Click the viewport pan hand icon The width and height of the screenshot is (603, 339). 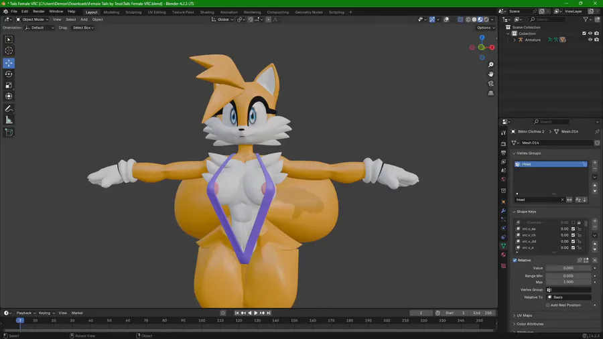(490, 74)
